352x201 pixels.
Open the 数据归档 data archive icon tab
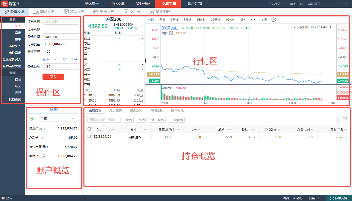(160, 12)
